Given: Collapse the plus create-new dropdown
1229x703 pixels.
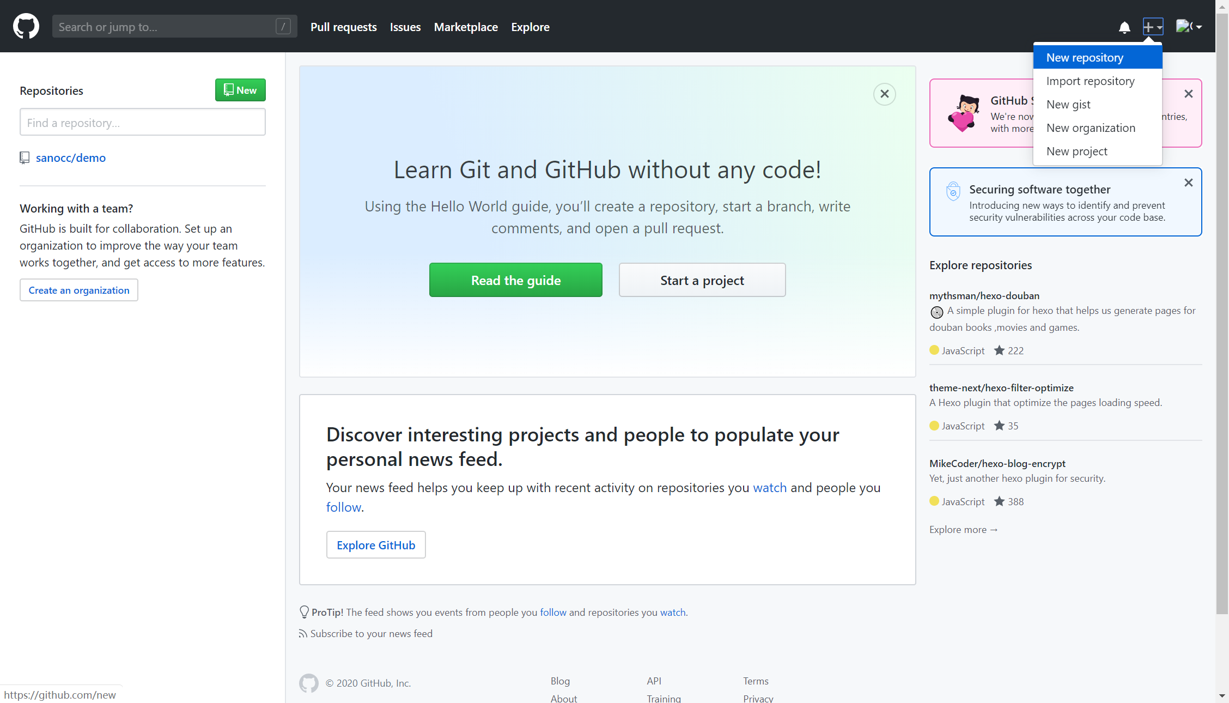Looking at the screenshot, I should (x=1152, y=27).
